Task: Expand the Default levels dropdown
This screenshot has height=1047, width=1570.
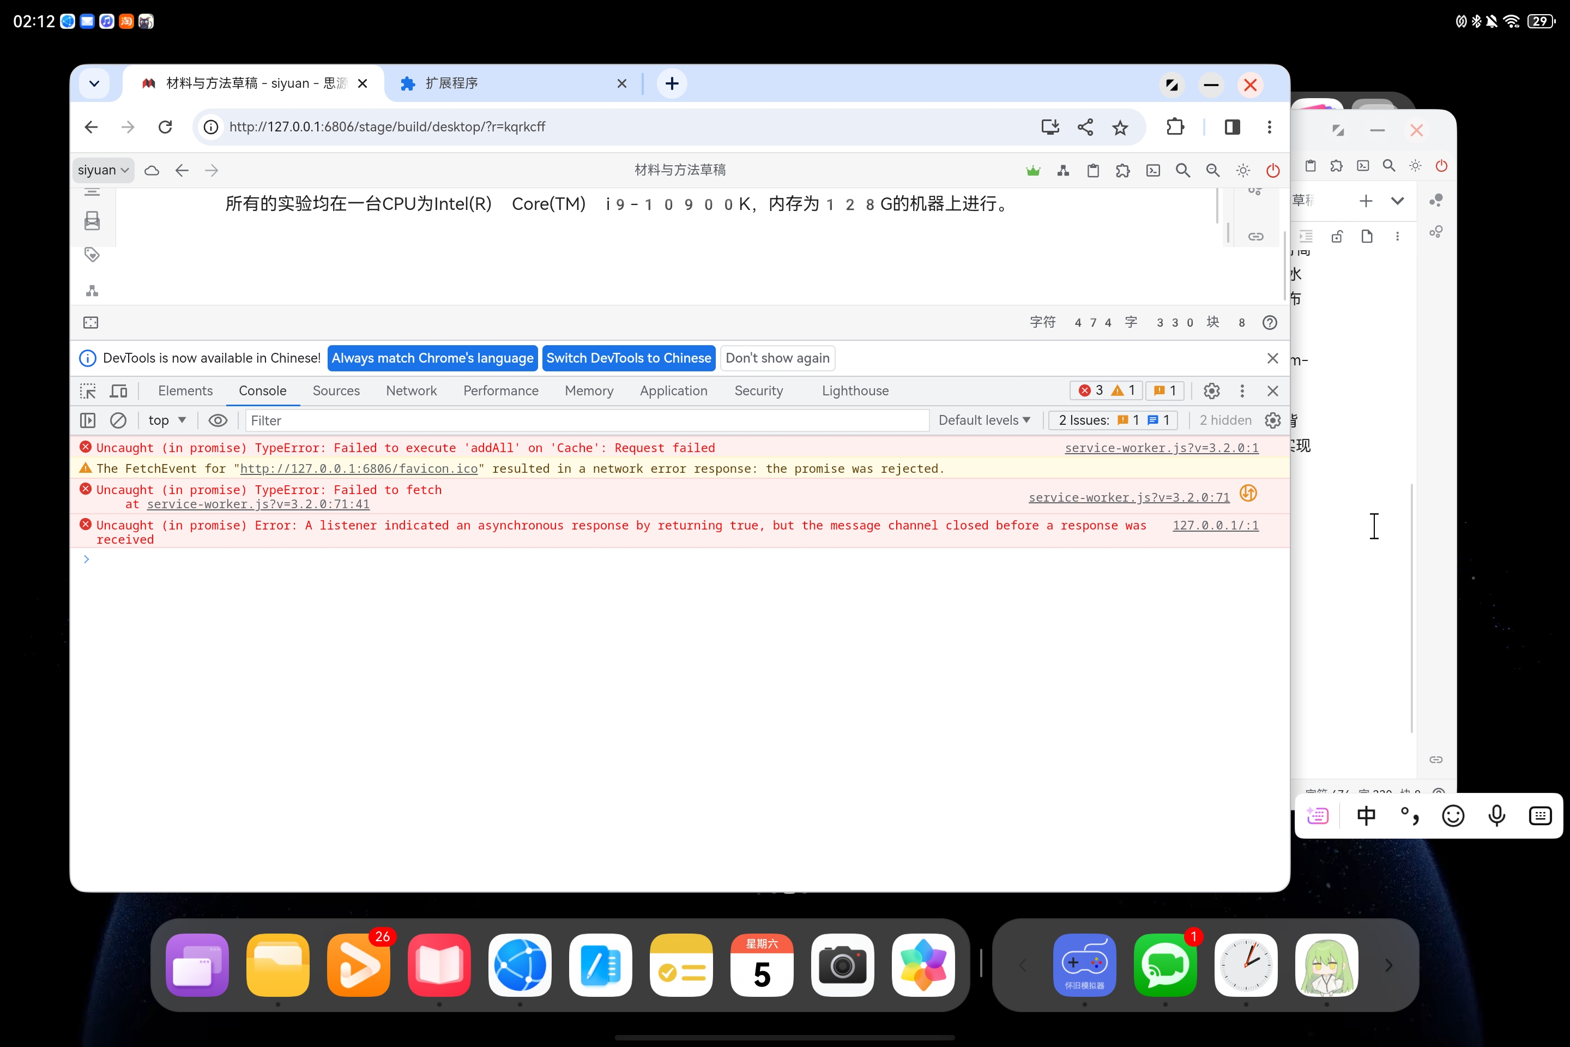Action: coord(984,420)
